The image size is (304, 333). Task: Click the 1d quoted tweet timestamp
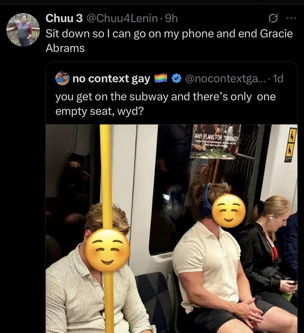pyautogui.click(x=278, y=79)
